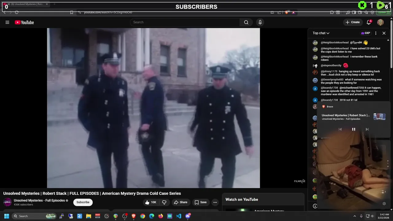
Task: Open more actions ellipsis under video
Action: pyautogui.click(x=215, y=202)
